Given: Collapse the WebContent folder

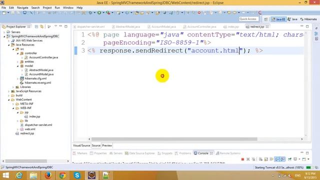Looking at the screenshot, I should (9, 100).
